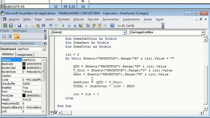Click the Insert UserForm toolbar icon

click(11, 26)
